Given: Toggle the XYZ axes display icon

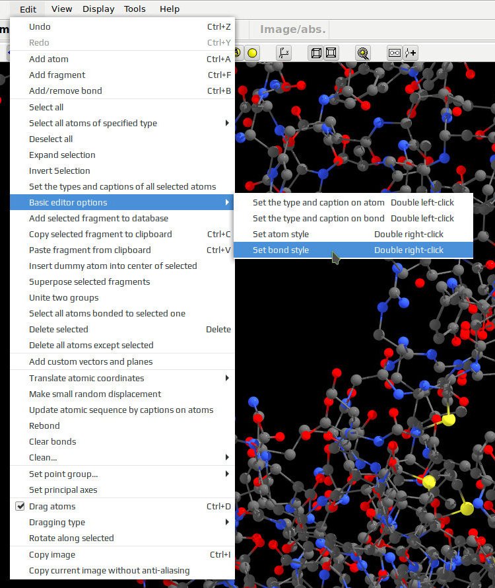Looking at the screenshot, I should 284,53.
